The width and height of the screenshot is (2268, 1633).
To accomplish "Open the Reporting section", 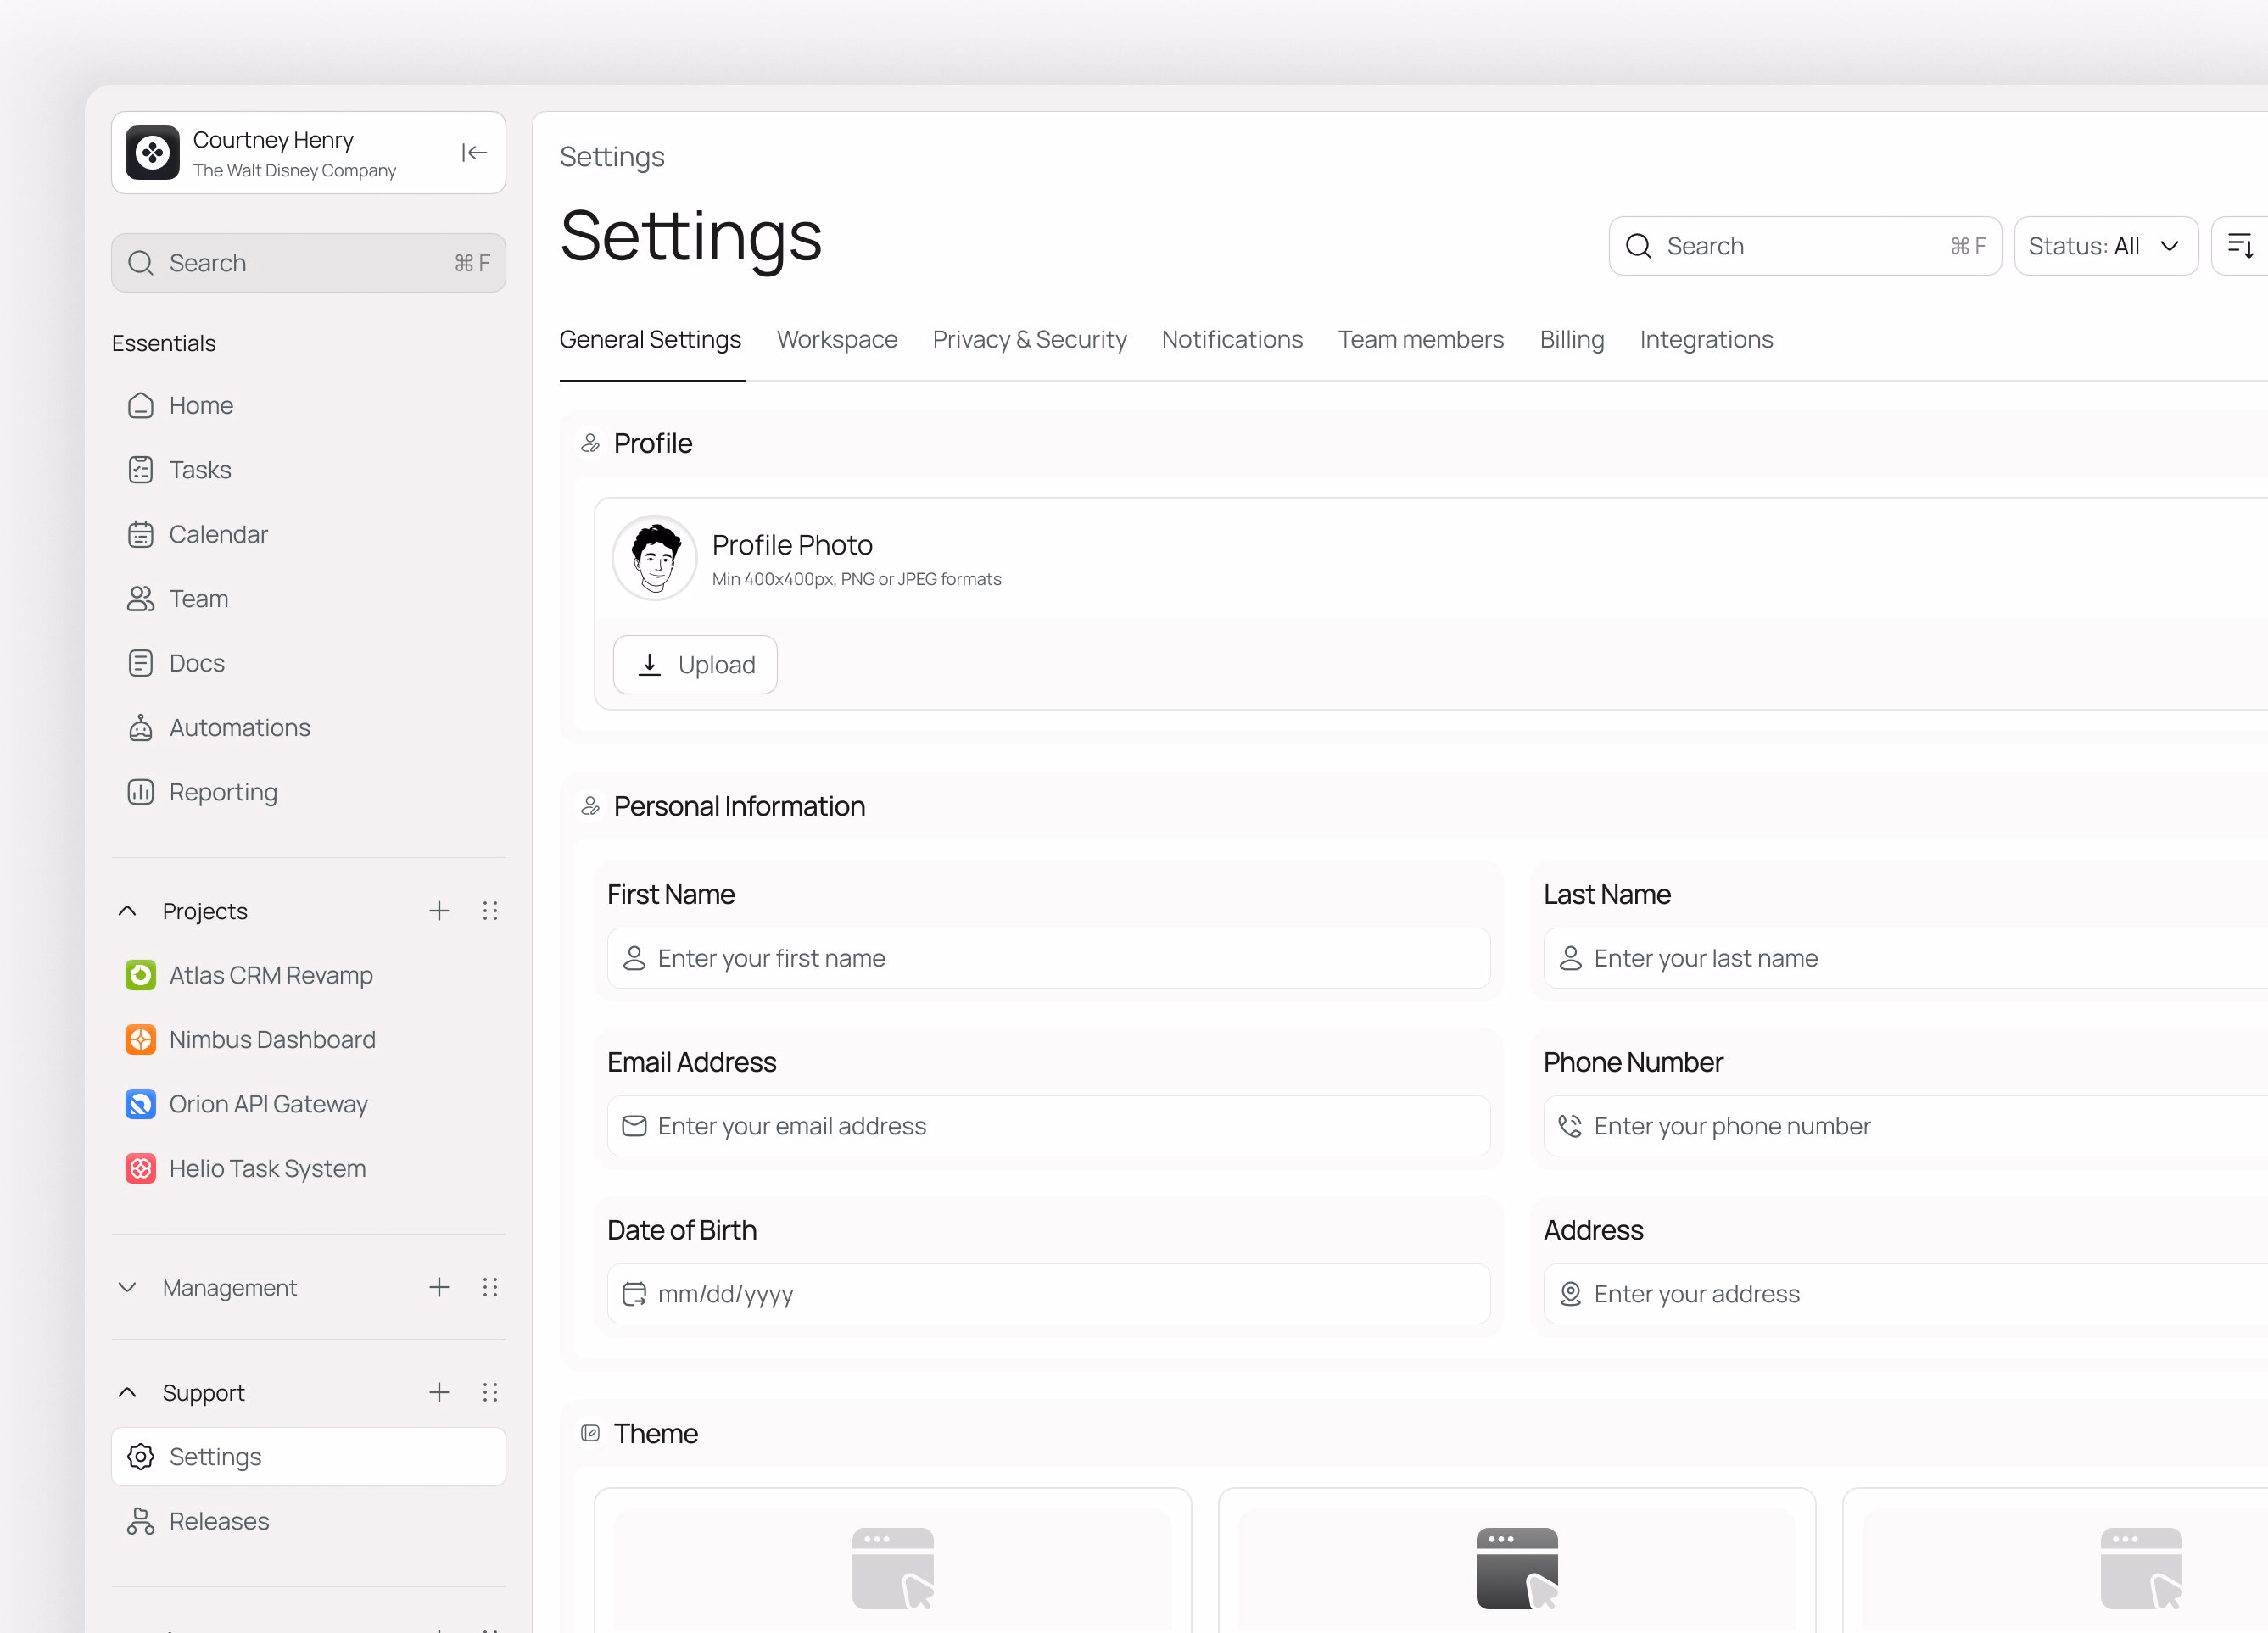I will pyautogui.click(x=309, y=793).
